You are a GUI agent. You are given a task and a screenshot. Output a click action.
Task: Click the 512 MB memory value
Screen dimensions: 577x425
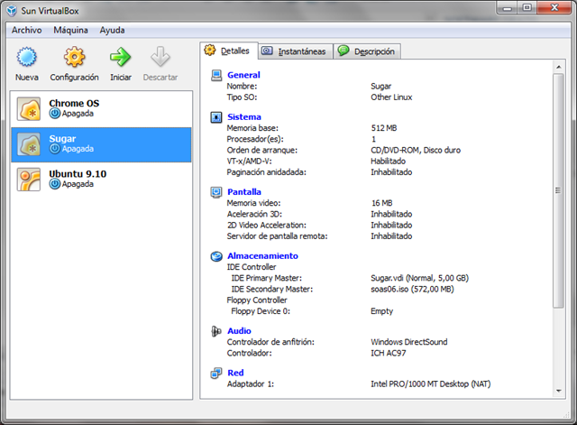tap(384, 128)
